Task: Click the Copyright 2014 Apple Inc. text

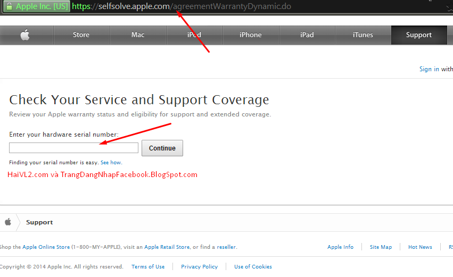Action: tap(62, 266)
